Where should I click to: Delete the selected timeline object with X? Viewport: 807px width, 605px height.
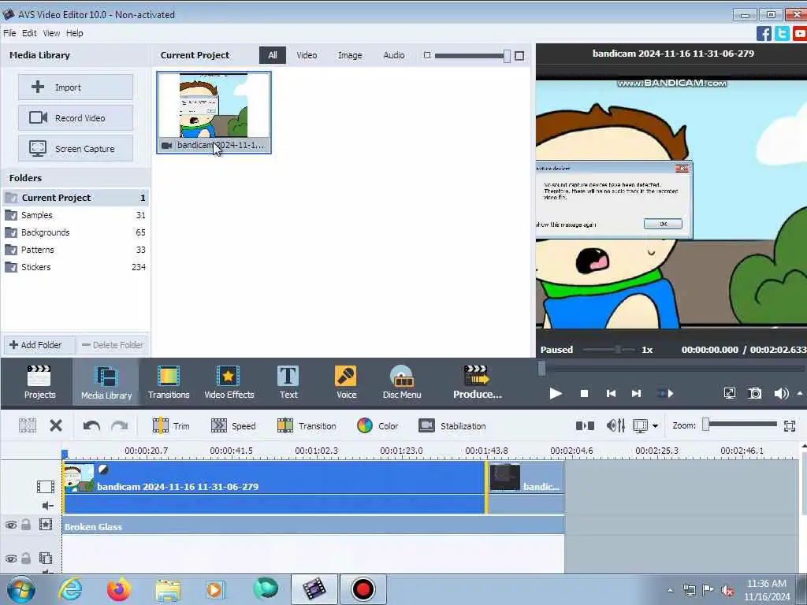[x=56, y=425]
